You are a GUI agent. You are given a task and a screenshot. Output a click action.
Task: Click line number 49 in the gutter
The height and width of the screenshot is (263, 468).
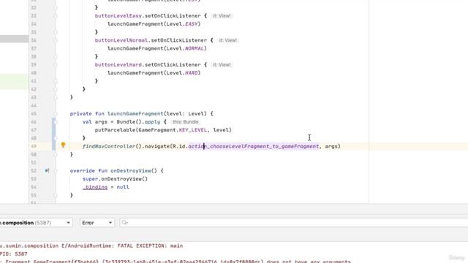coord(34,146)
